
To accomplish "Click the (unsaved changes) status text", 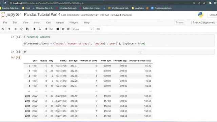I will (x=121, y=15).
